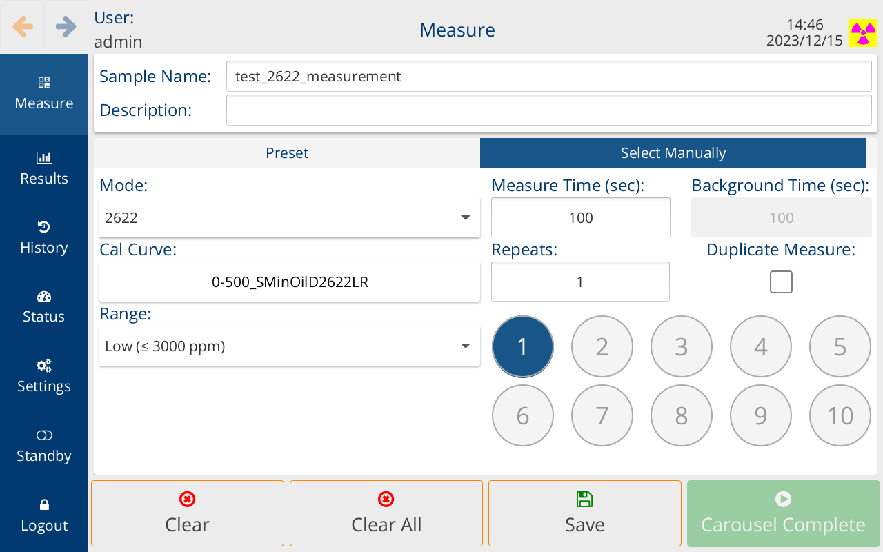Select carousel position 7
The width and height of the screenshot is (883, 552).
click(x=602, y=415)
